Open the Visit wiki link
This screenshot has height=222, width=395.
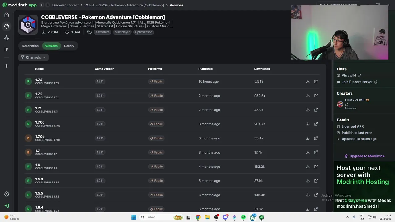(349, 76)
